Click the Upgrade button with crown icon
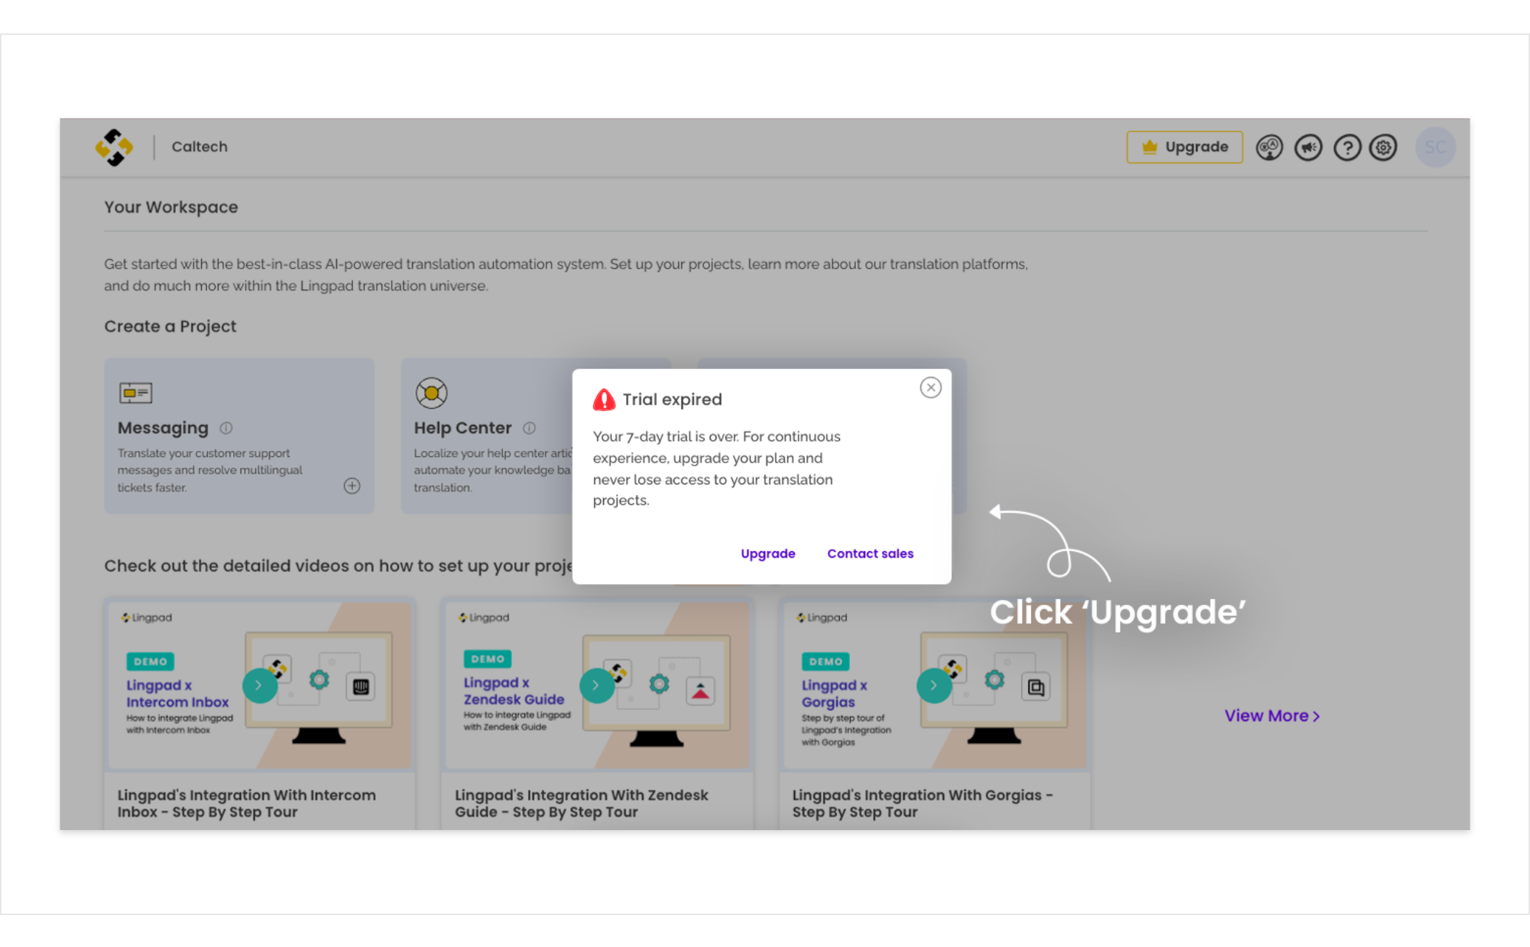Screen dimensions: 1530x947 tap(1184, 147)
